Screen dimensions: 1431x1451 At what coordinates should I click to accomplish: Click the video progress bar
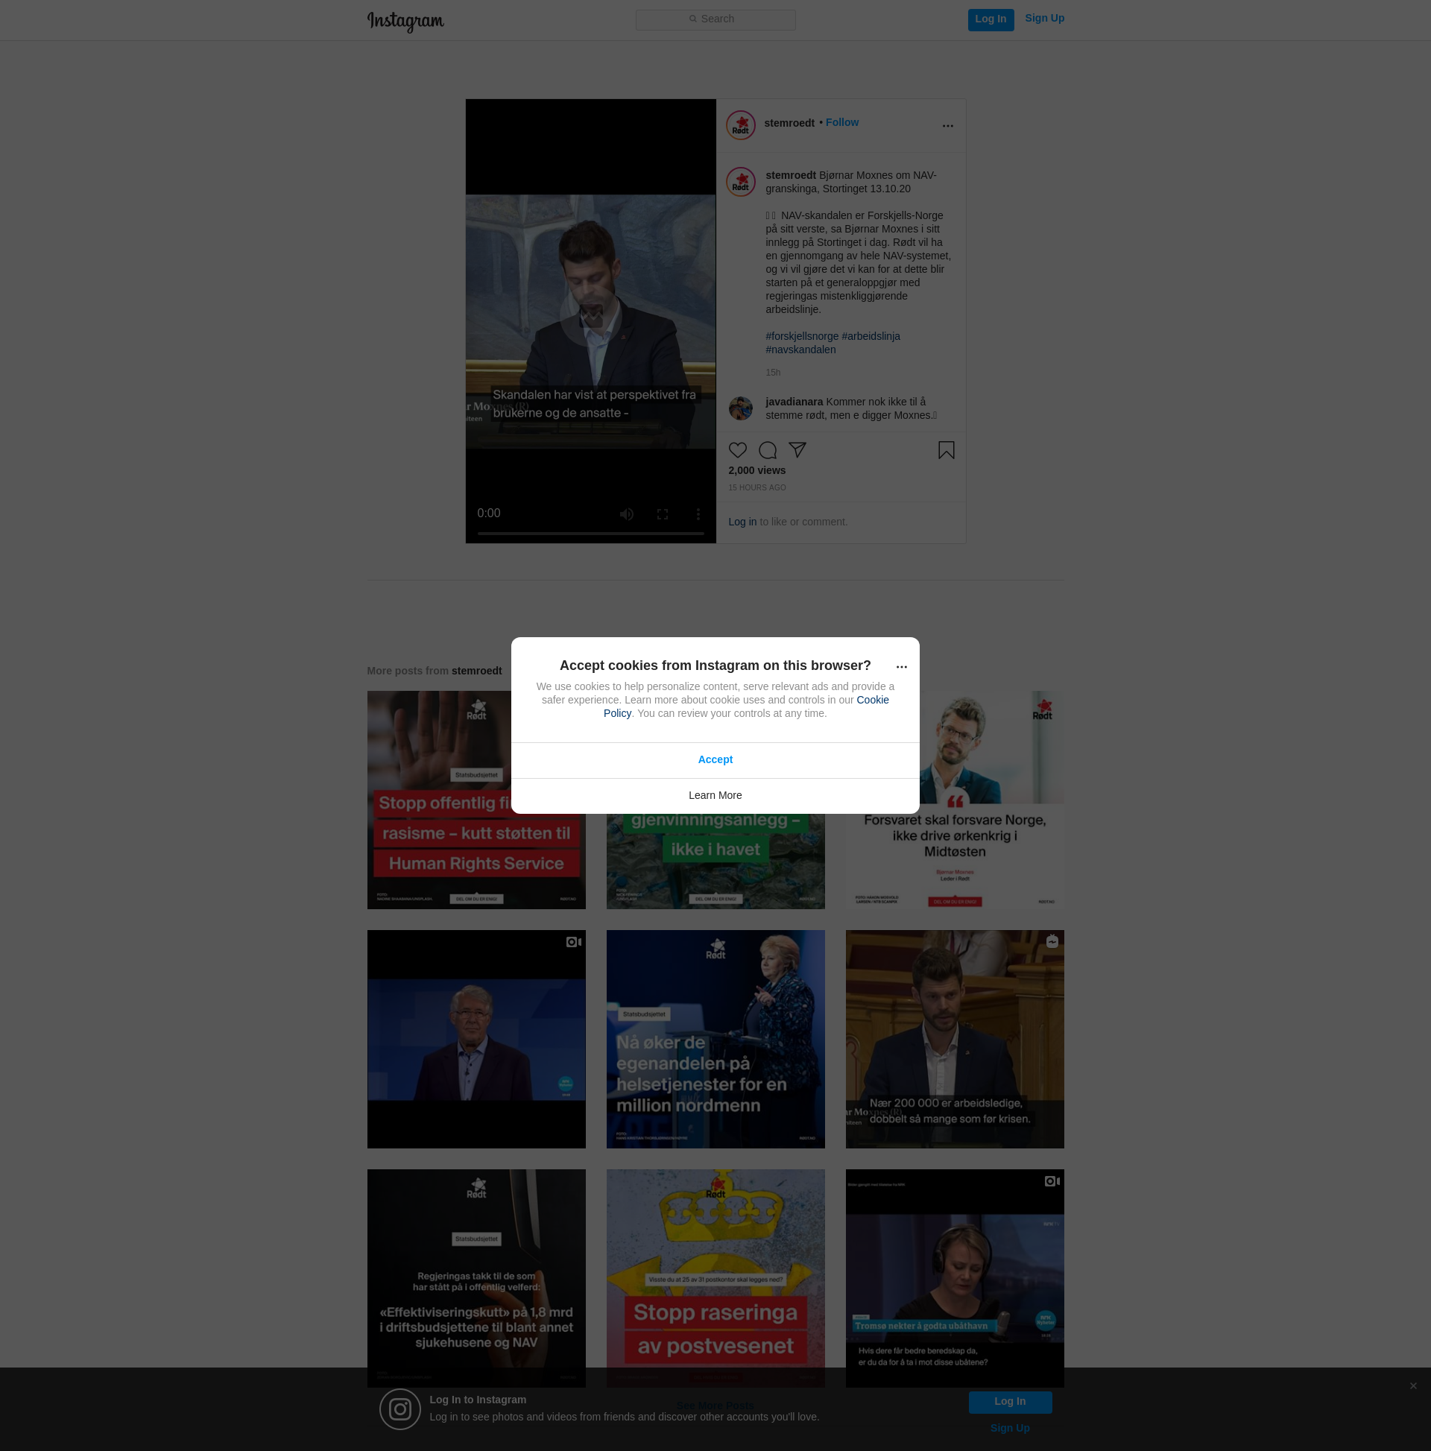[x=590, y=534]
